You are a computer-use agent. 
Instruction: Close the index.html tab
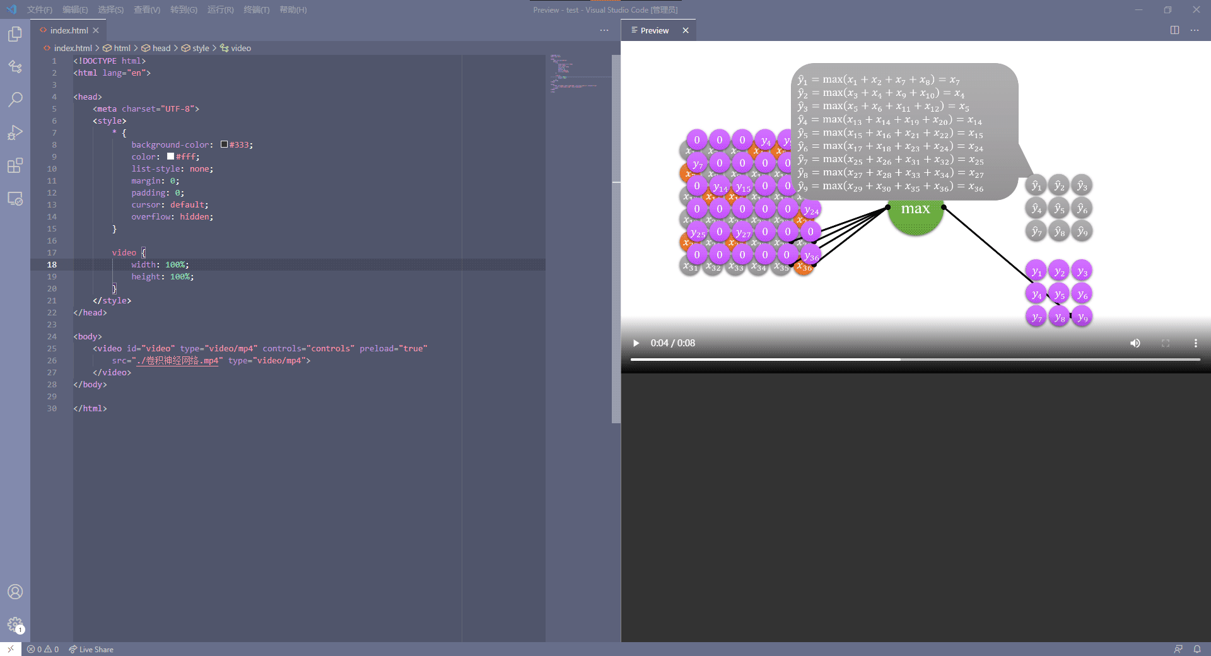[96, 30]
